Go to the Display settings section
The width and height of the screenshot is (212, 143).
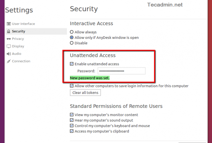(18, 46)
